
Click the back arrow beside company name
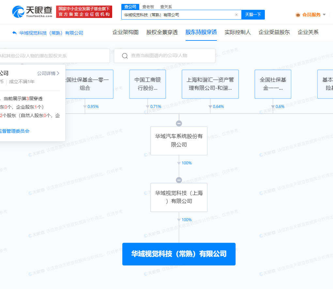click(14, 33)
